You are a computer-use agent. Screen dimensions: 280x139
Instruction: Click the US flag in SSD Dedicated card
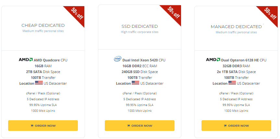coord(136,83)
